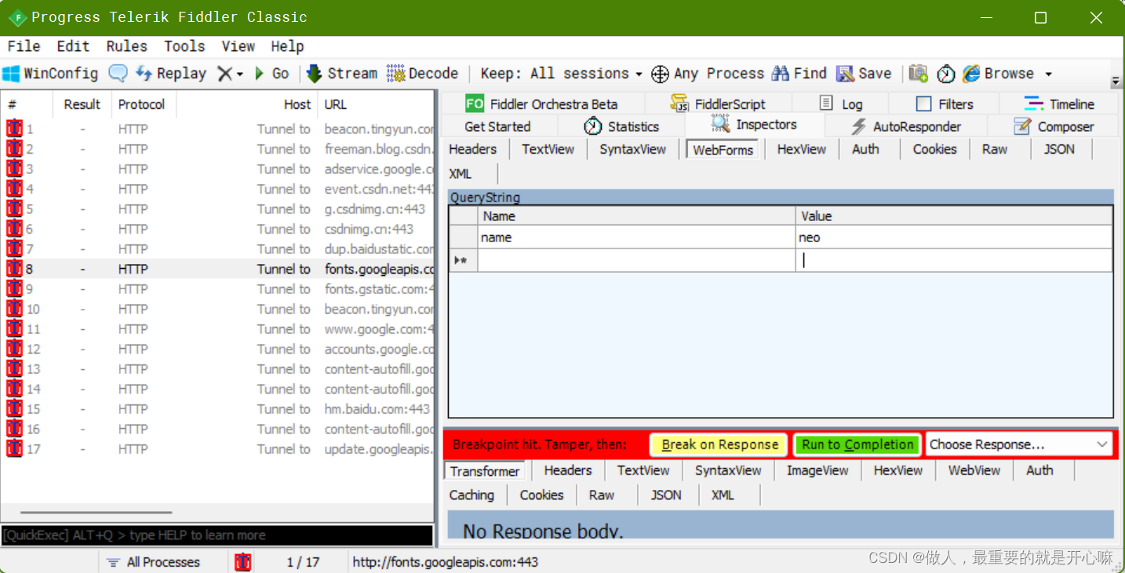Switch to the Log tab
Screen dimensions: 1125x573
click(x=840, y=103)
